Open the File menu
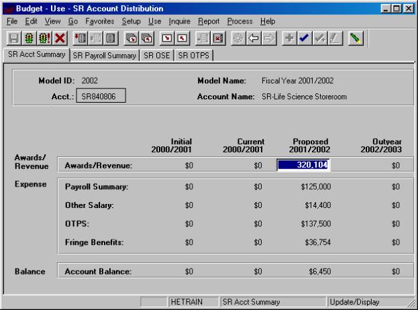This screenshot has height=310, width=418. coord(11,21)
